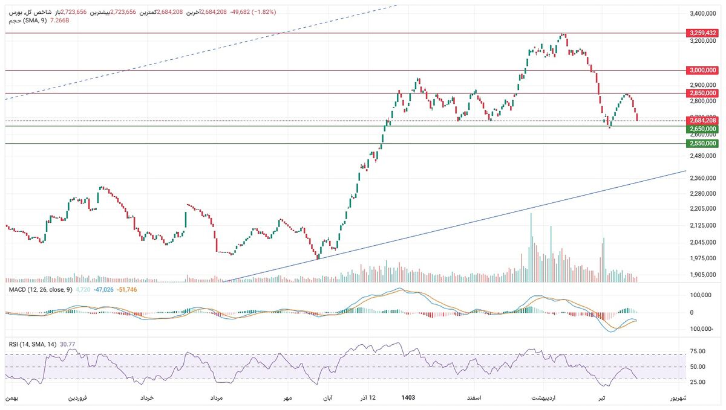This screenshot has width=726, height=410.
Task: Click the green 2,550,000 support price label
Action: tap(702, 143)
